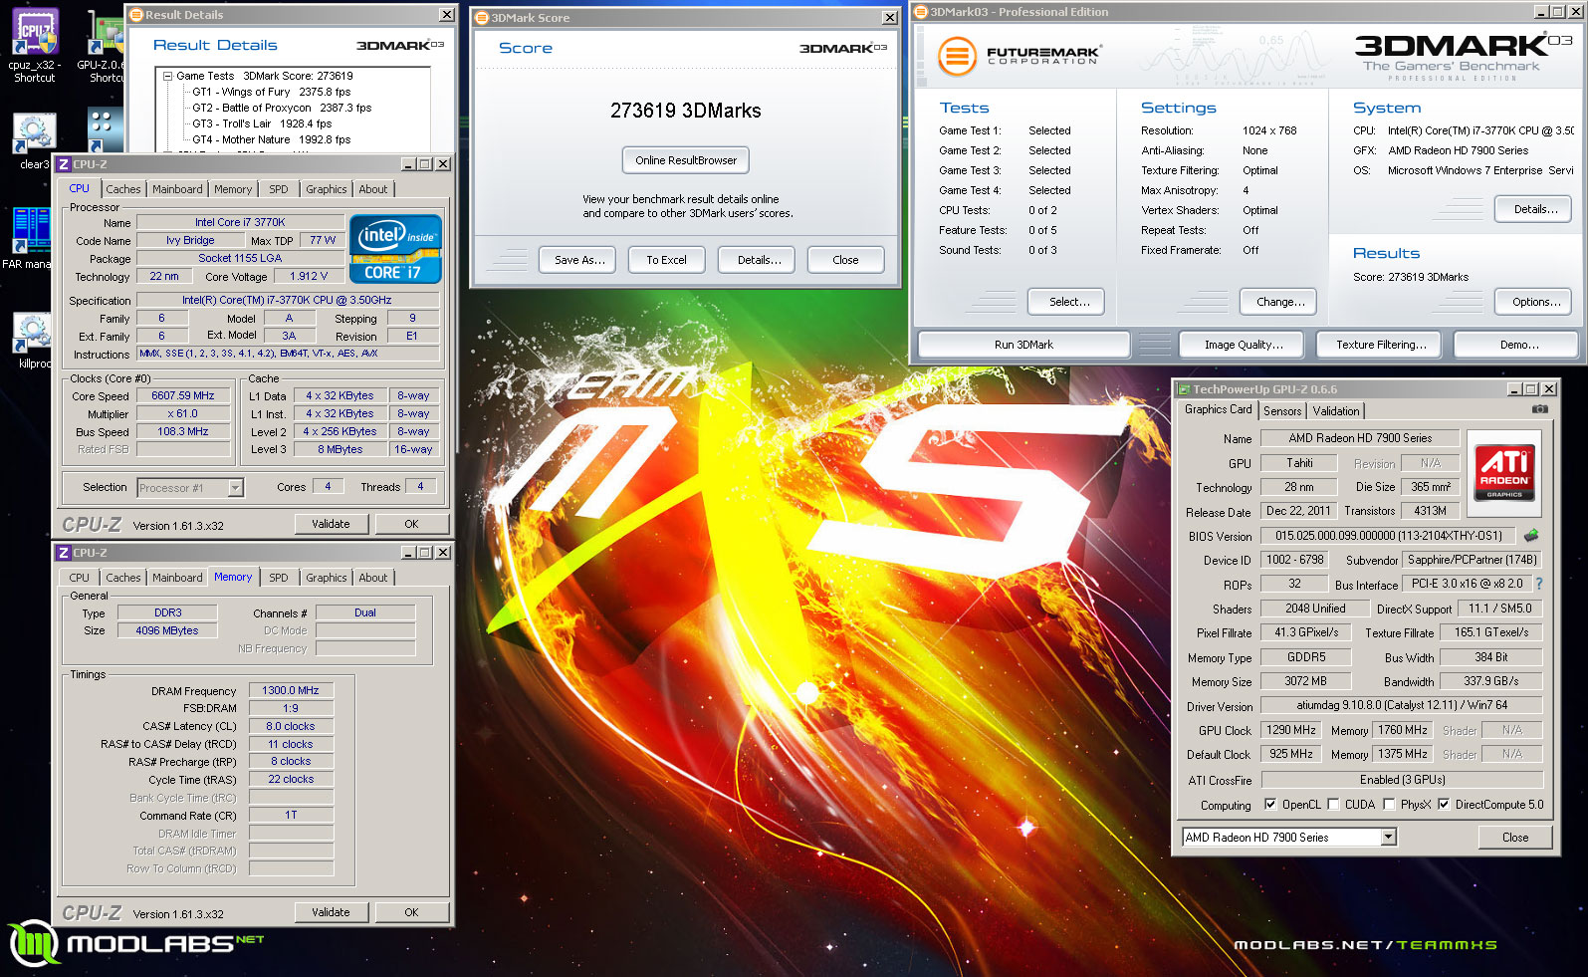Viewport: 1588px width, 977px height.
Task: Click the Intel Core i7 logo
Action: coord(395,249)
